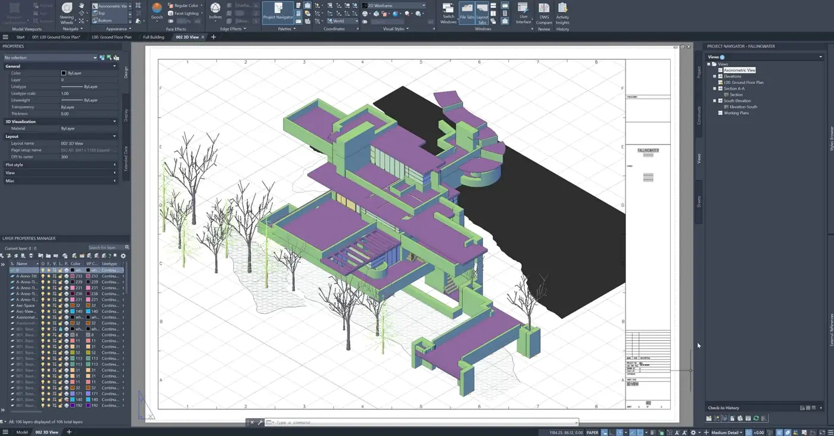Toggle the Layout Tabs button
The height and width of the screenshot is (436, 834).
click(482, 13)
